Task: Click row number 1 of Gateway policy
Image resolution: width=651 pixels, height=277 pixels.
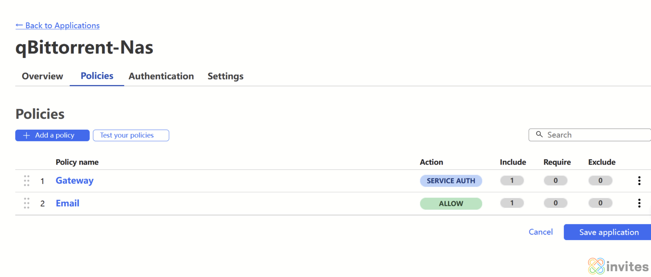Action: (42, 181)
